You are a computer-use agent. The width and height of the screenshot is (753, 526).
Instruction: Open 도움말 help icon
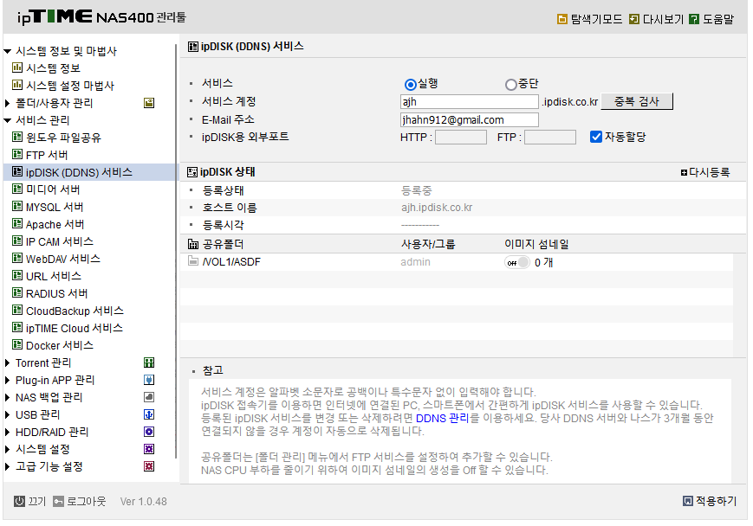pos(694,19)
